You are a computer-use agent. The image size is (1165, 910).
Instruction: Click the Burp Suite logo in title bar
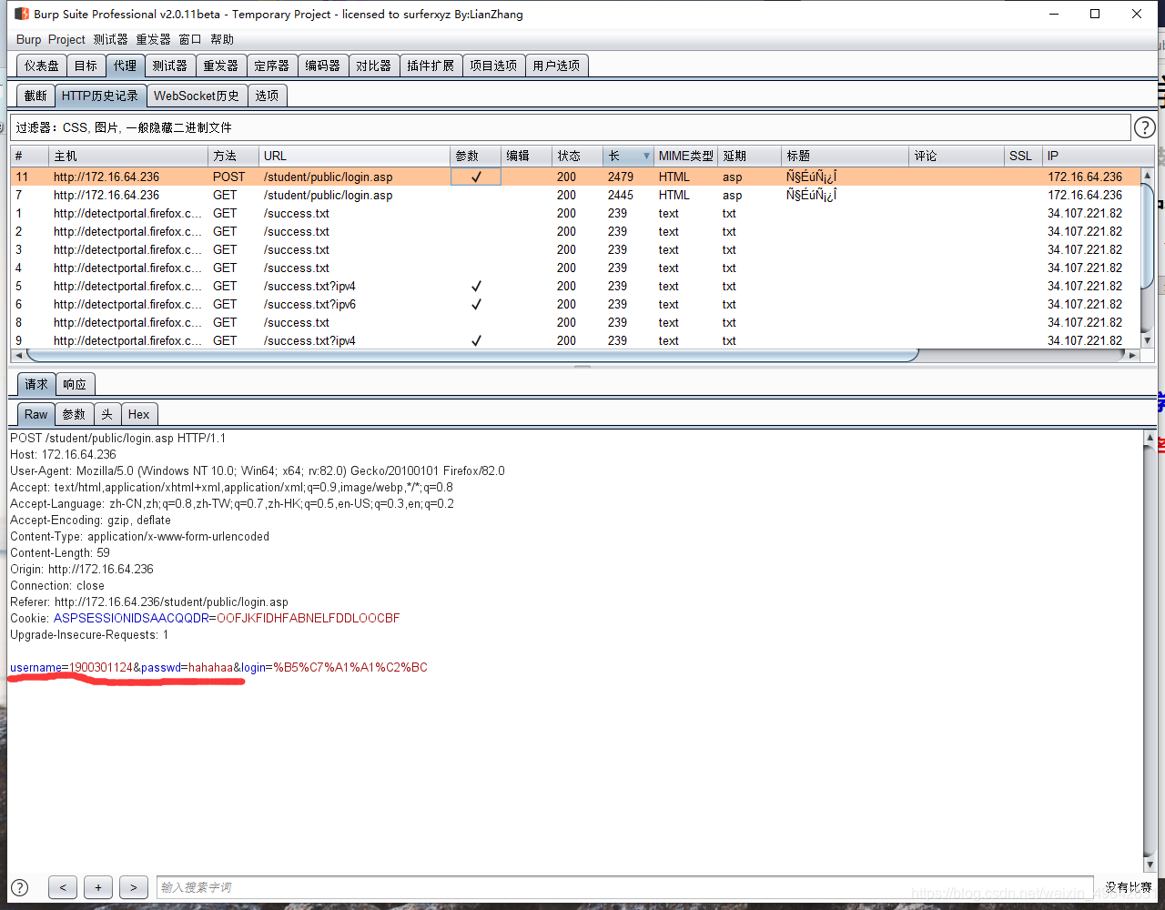coord(22,14)
